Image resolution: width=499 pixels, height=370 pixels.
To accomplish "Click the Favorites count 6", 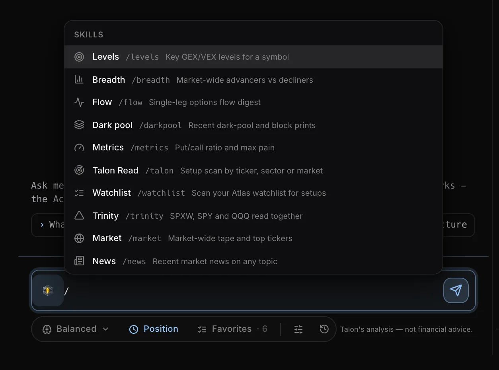I will [x=265, y=329].
